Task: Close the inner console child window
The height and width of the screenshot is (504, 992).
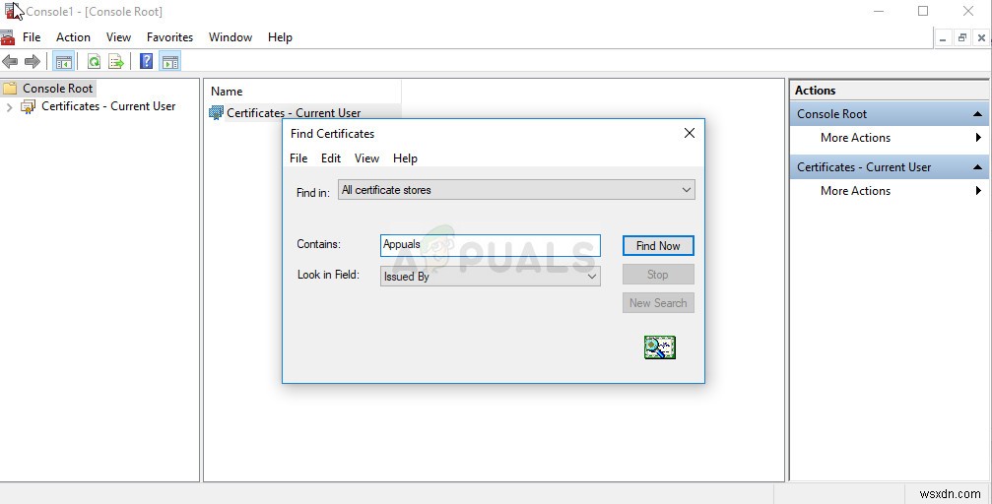Action: tap(981, 38)
